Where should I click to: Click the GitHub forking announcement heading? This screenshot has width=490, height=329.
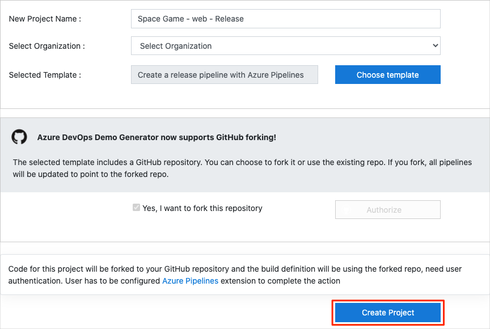click(x=157, y=137)
